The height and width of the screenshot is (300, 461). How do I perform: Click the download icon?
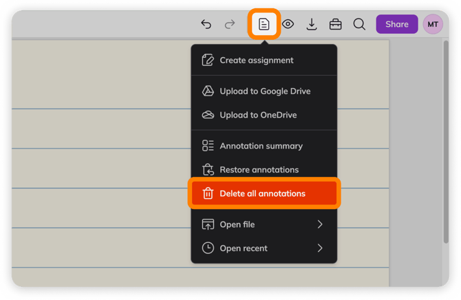(312, 24)
